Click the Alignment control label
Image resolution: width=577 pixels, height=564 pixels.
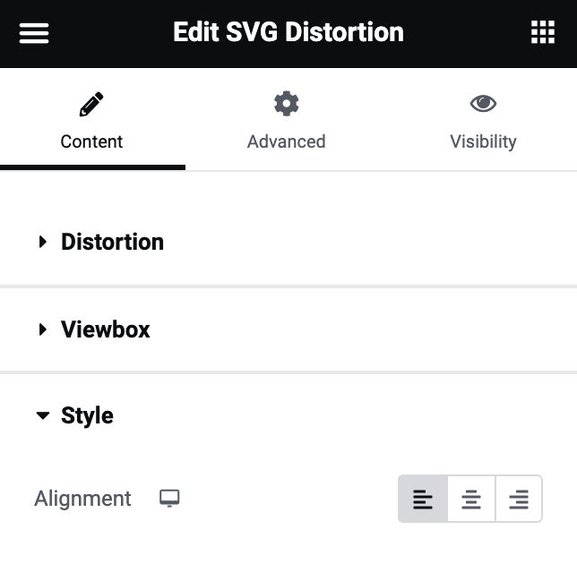click(82, 499)
